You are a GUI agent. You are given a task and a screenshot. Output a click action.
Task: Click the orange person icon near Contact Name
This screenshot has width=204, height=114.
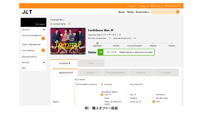pos(51,24)
